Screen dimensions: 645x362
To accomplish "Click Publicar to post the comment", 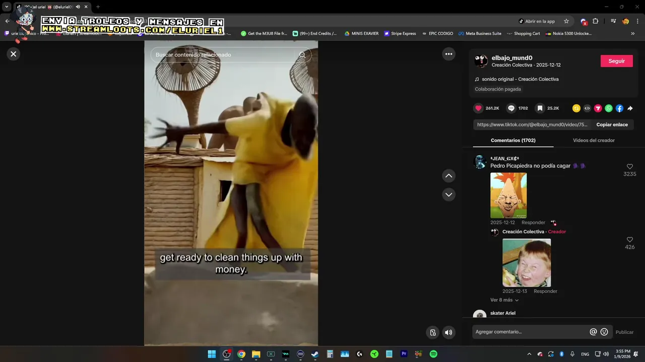I will tap(624, 332).
